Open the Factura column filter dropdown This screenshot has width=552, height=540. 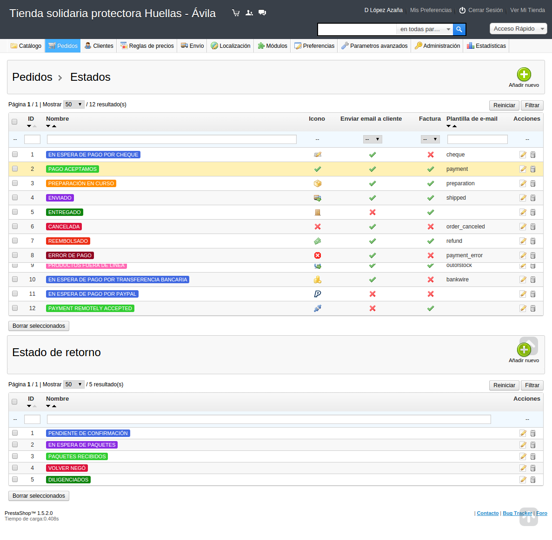click(430, 139)
